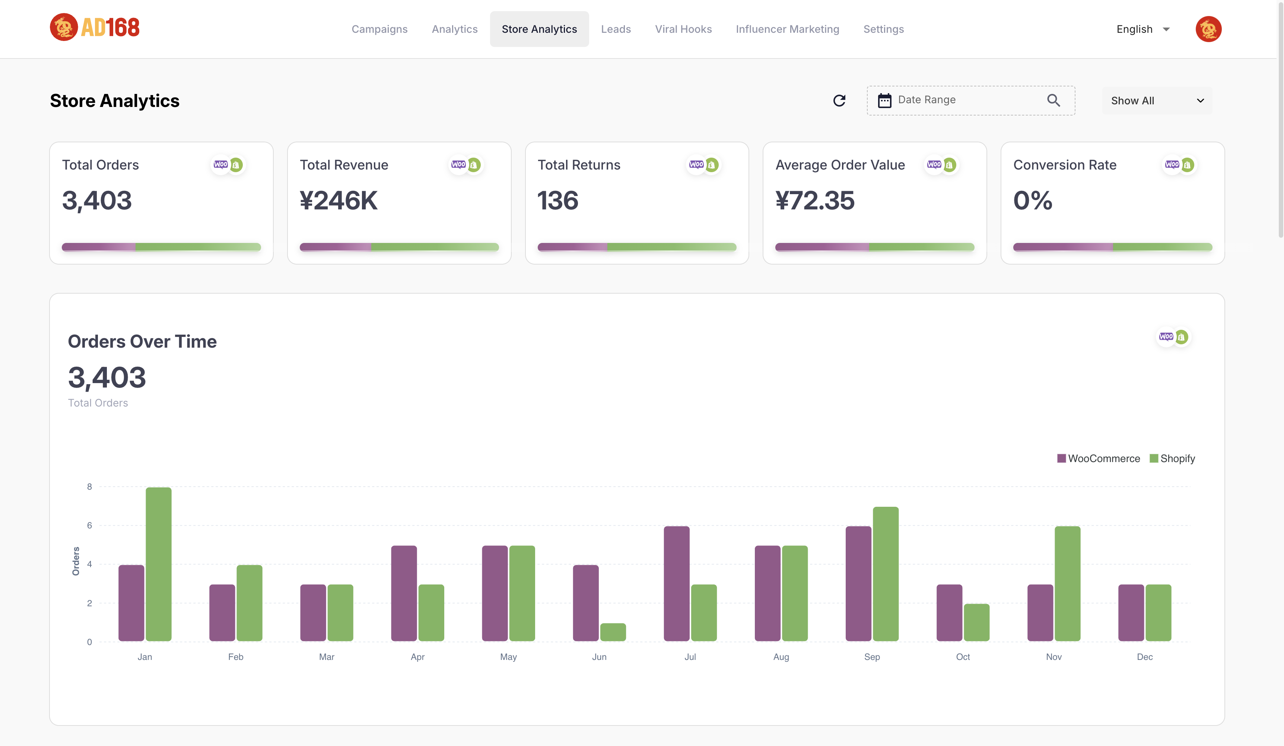1284x746 pixels.
Task: Click the Date Range input field
Action: [971, 101]
